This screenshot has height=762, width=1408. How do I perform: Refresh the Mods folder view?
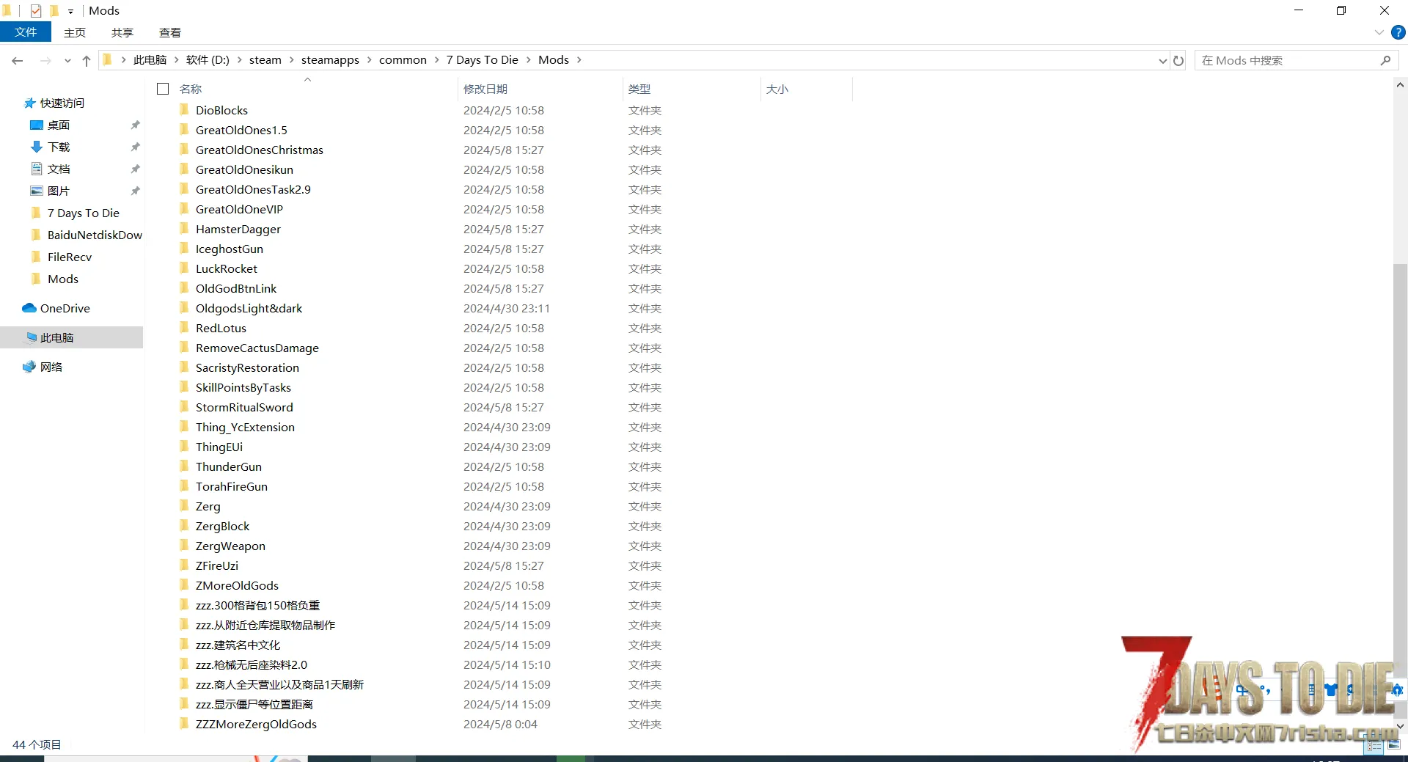[1178, 61]
